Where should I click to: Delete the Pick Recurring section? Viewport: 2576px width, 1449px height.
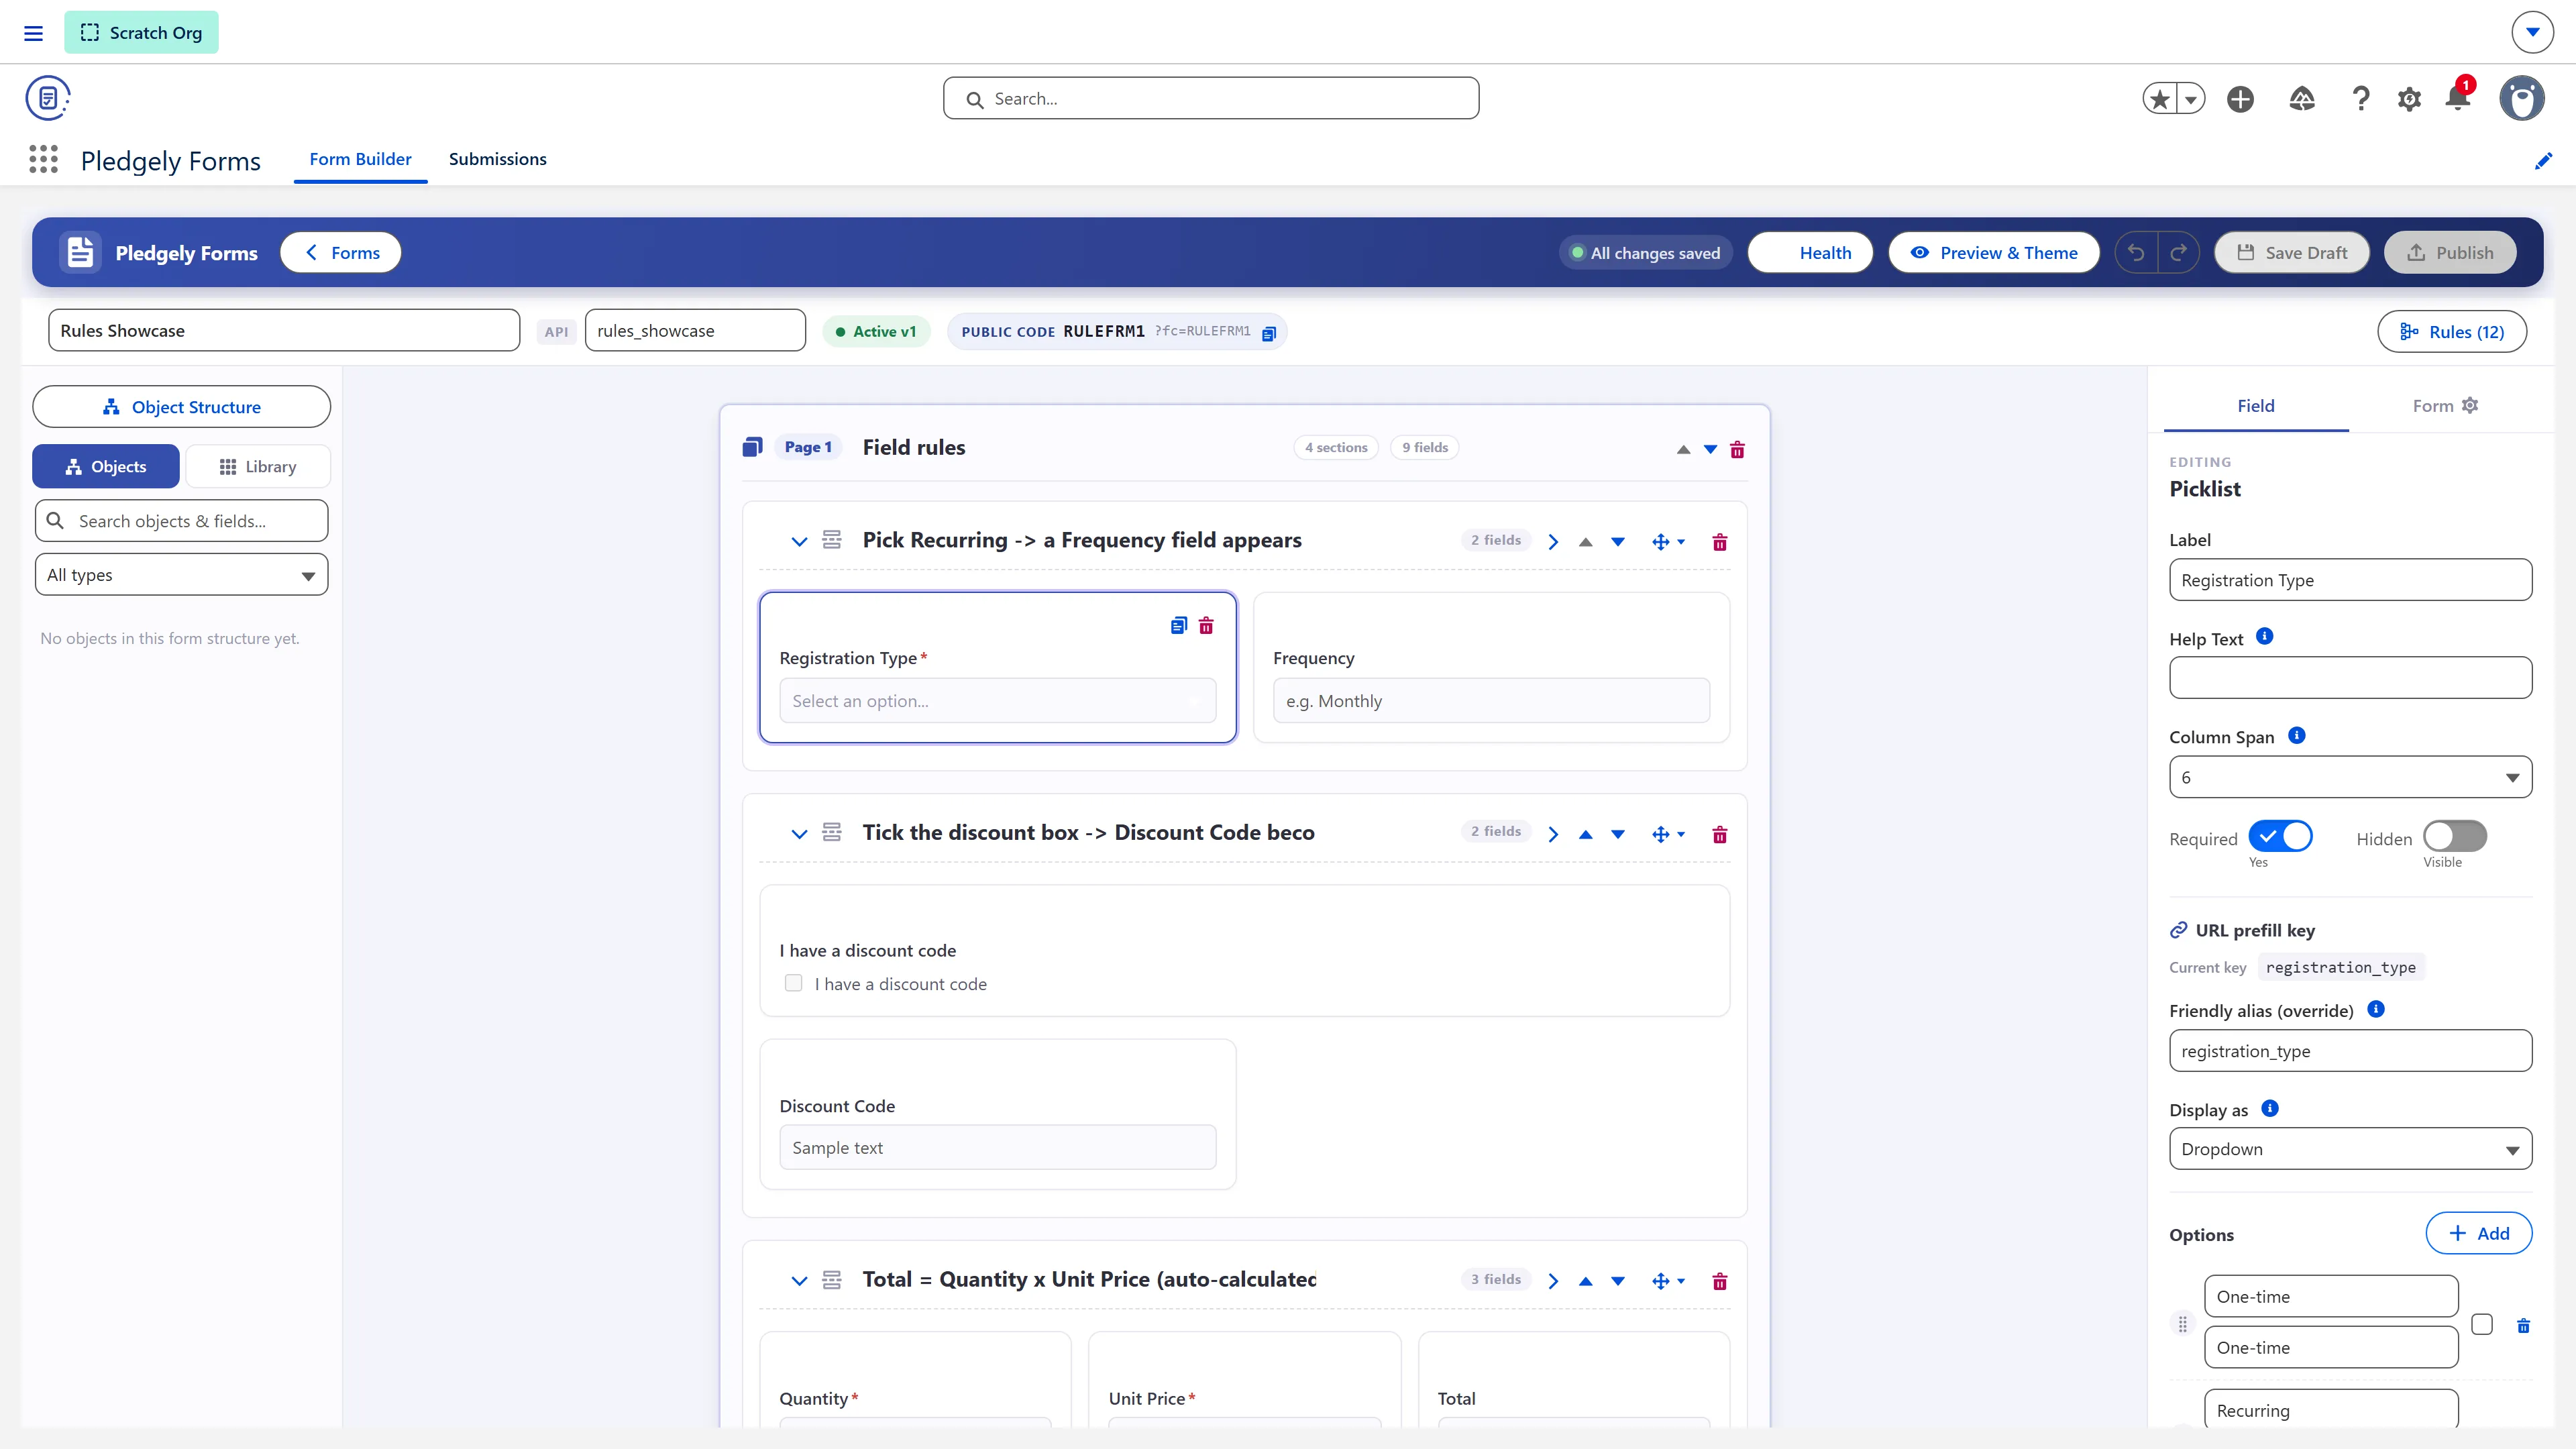pyautogui.click(x=1720, y=542)
